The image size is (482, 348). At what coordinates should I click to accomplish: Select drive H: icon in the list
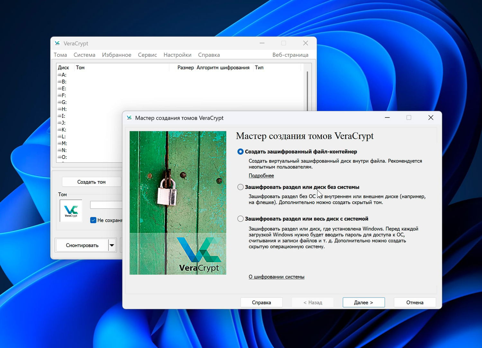tap(59, 109)
